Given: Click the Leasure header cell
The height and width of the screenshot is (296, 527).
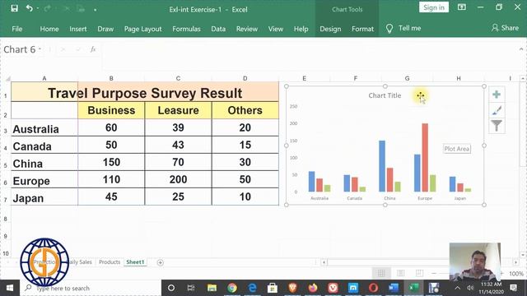Looking at the screenshot, I should pos(178,110).
